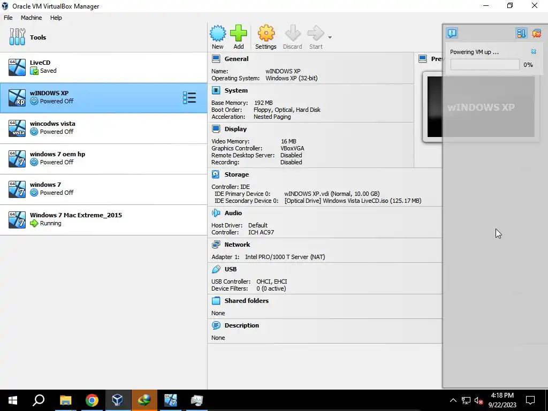Click the USB section header icon

[x=216, y=269]
